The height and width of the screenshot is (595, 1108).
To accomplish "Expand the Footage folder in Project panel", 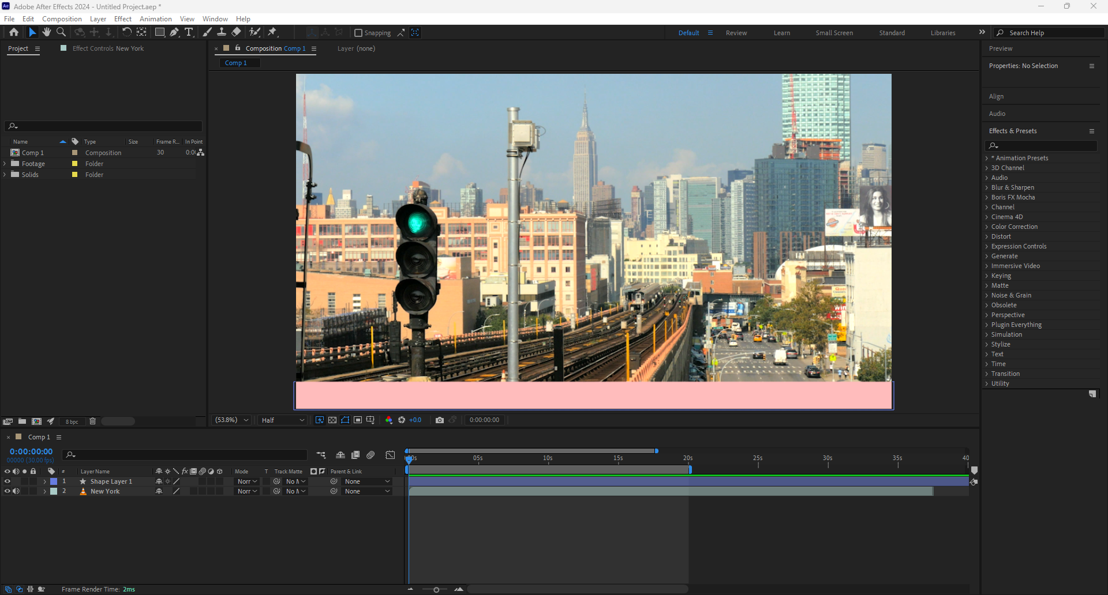I will point(5,164).
